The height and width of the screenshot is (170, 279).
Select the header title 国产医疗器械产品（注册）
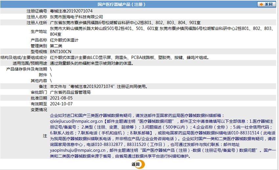click(121, 5)
